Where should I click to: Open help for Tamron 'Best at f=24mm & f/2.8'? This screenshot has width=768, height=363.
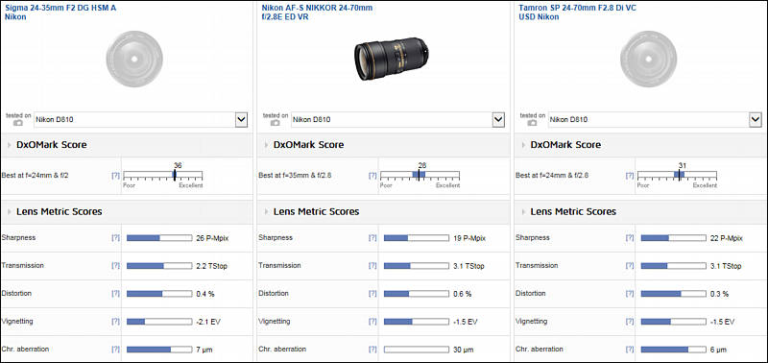tap(630, 175)
